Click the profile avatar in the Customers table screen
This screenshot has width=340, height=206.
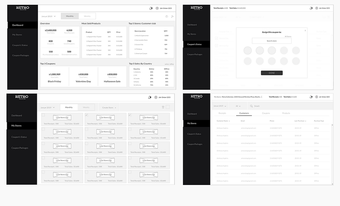pyautogui.click(x=317, y=97)
